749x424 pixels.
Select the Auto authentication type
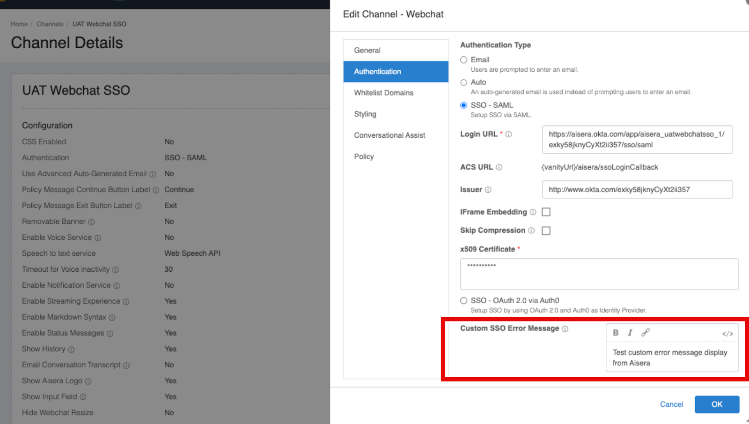pyautogui.click(x=463, y=82)
